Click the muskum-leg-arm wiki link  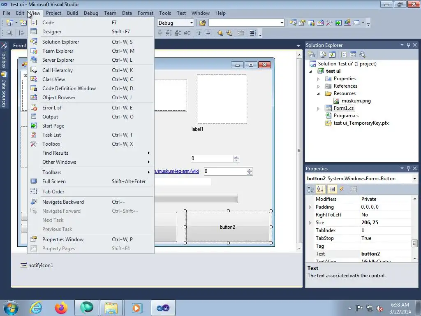[x=177, y=171]
